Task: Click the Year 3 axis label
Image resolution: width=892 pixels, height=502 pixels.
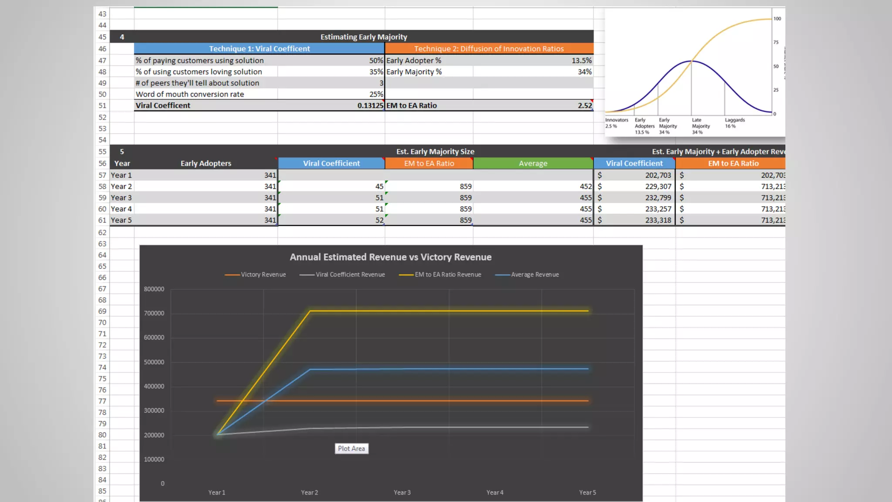Action: (x=402, y=492)
